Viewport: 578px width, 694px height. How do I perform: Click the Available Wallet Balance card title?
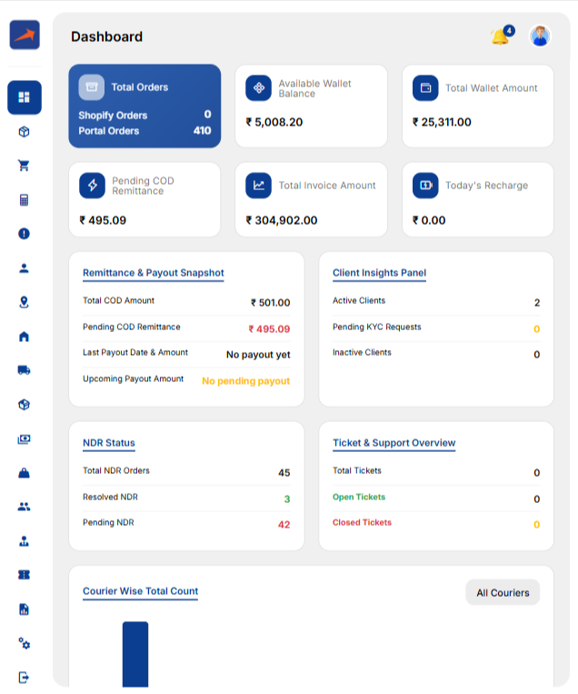pyautogui.click(x=314, y=88)
